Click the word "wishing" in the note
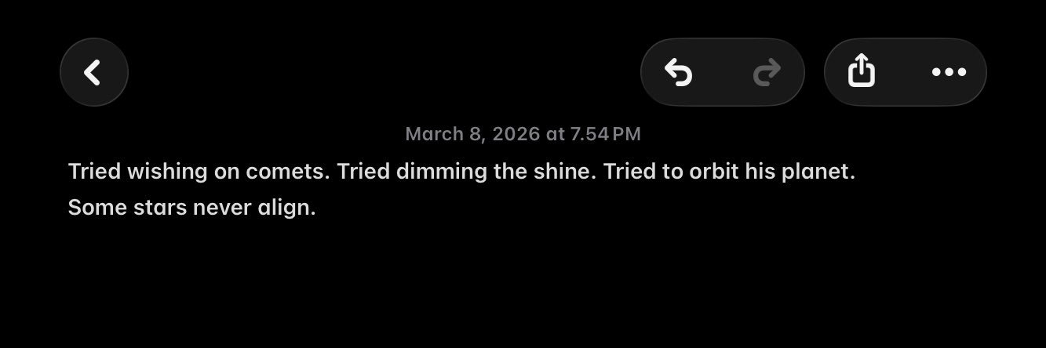 coord(167,172)
